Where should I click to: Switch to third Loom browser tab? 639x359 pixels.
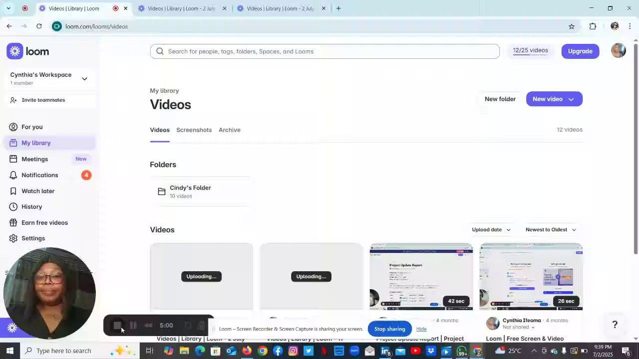281,8
